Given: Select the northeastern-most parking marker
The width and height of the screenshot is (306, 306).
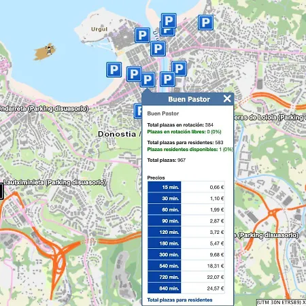Looking at the screenshot, I should (x=205, y=22).
